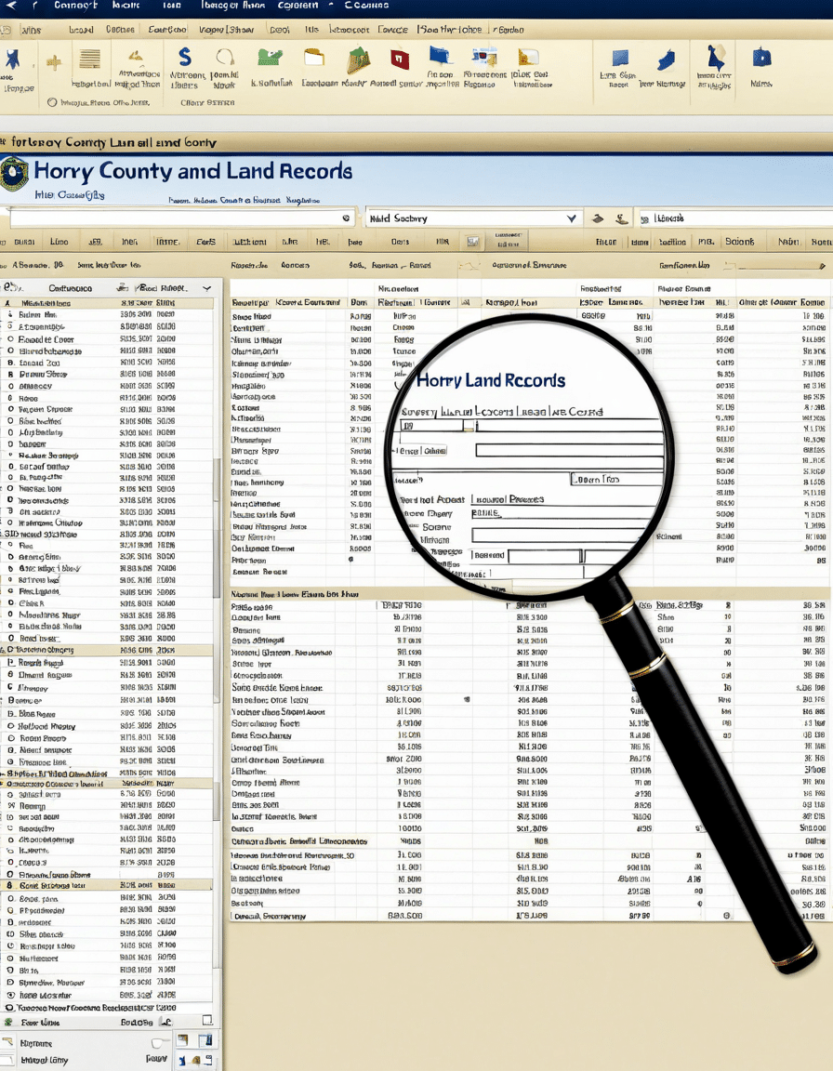Open the lined list icon in ribbon
Screen dimensions: 833x1071
[x=89, y=59]
